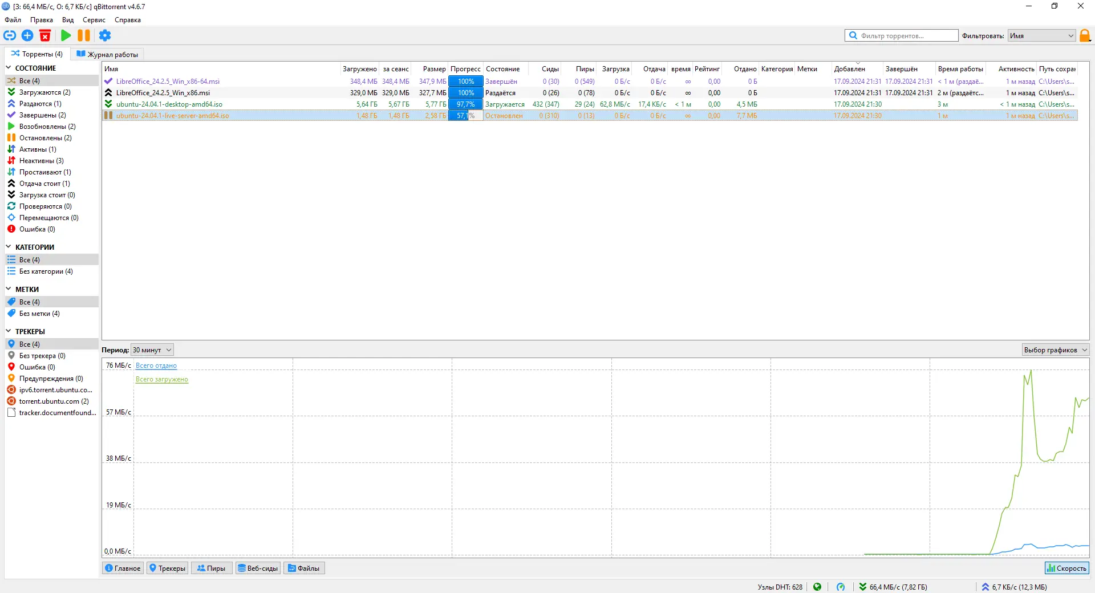
Task: Click the Всего загружено graph legend link
Action: tap(162, 379)
